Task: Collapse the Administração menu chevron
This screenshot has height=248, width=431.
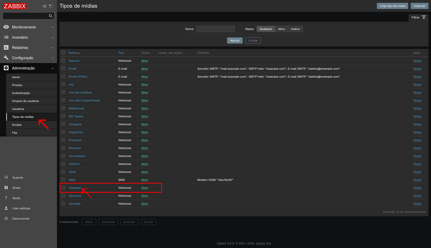Action: pyautogui.click(x=53, y=68)
